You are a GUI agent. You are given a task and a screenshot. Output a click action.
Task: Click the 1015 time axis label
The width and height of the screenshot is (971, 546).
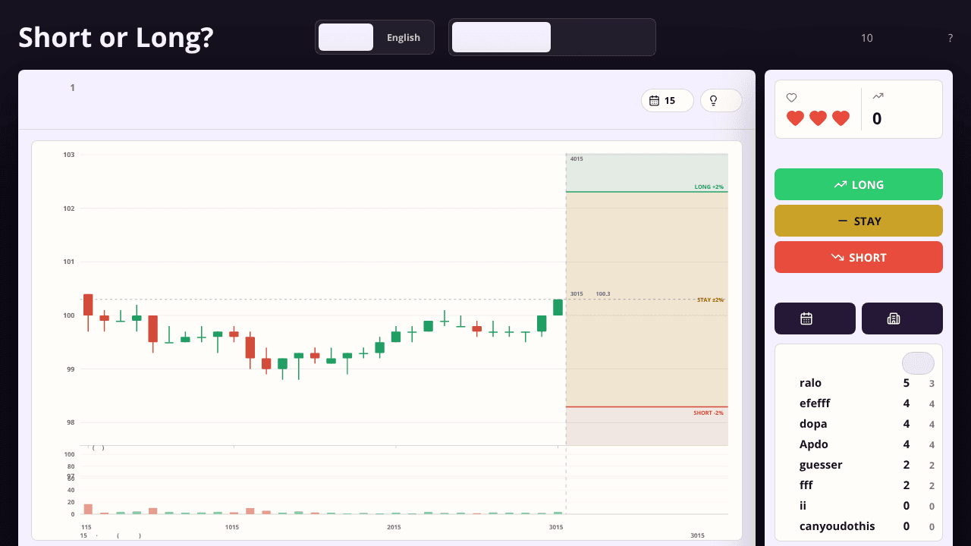point(232,527)
